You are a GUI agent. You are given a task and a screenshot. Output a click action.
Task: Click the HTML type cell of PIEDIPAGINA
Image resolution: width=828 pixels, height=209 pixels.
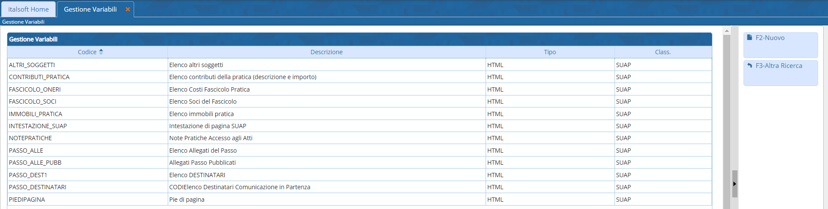tap(550, 200)
